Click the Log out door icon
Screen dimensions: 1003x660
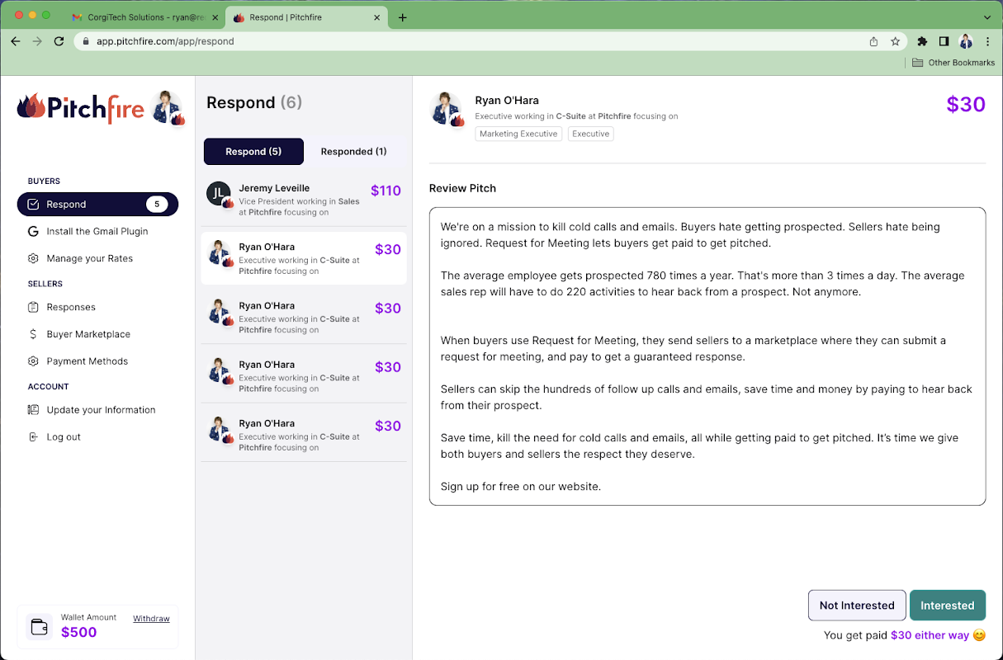33,437
